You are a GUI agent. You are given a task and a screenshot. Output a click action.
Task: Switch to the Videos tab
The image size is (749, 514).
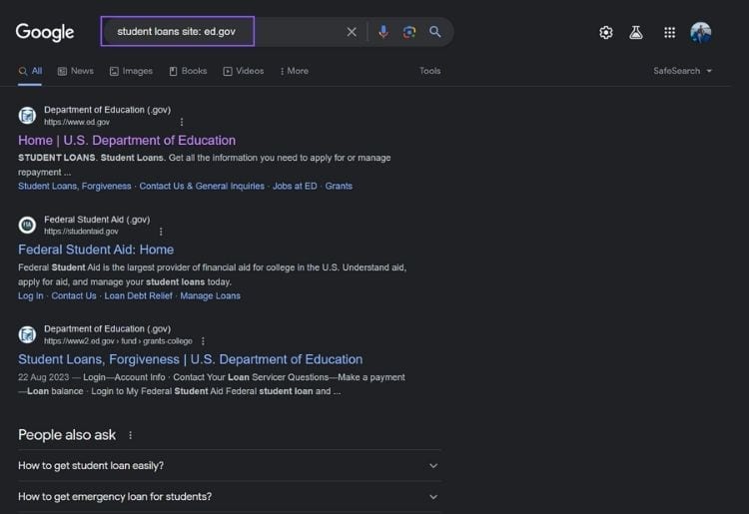[243, 71]
